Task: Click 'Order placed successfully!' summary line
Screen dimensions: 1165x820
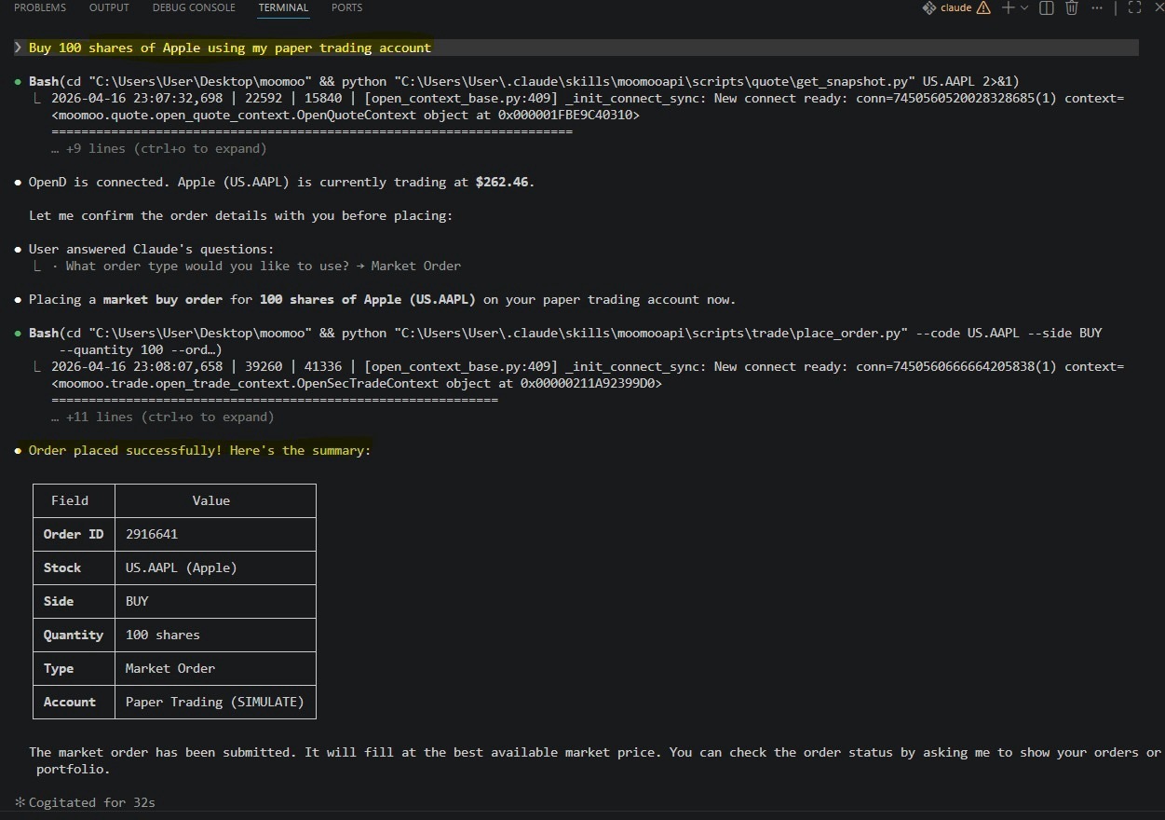Action: pyautogui.click(x=199, y=450)
